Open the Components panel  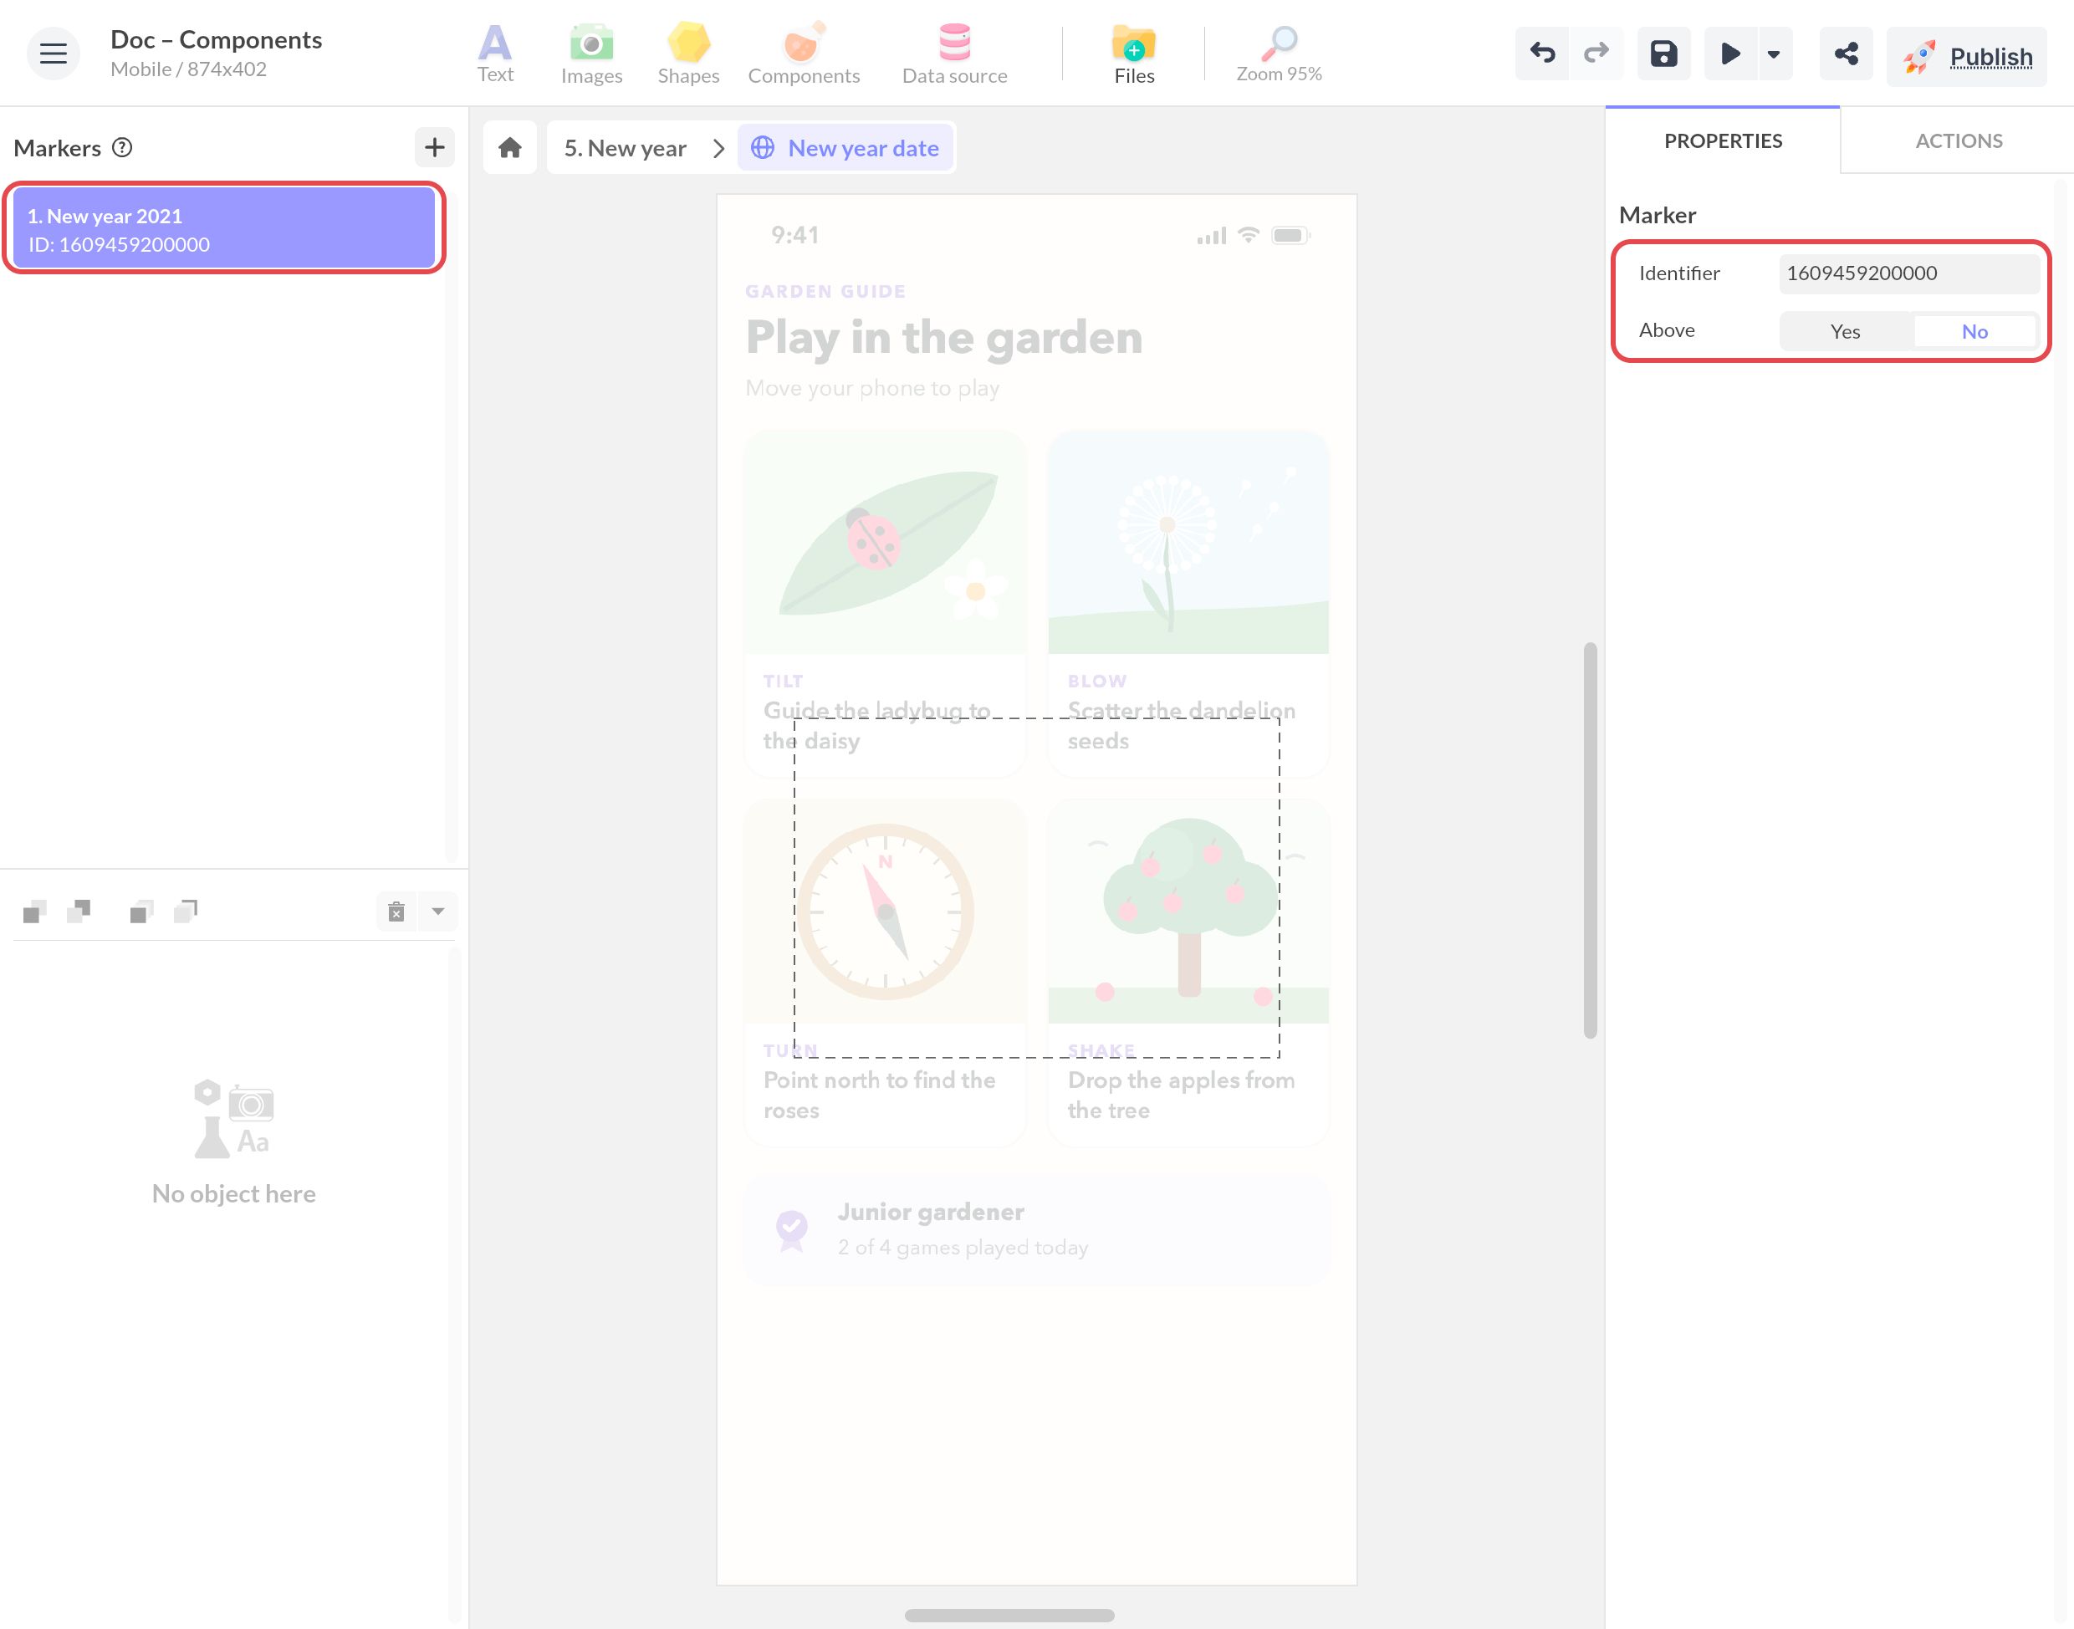[803, 54]
